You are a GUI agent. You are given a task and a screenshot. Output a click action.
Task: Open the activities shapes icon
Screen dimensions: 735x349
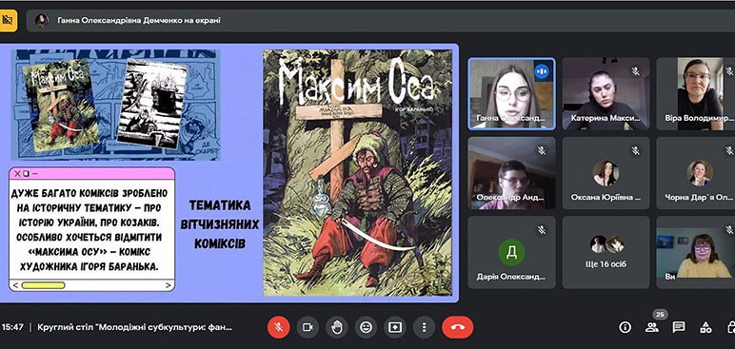click(705, 327)
